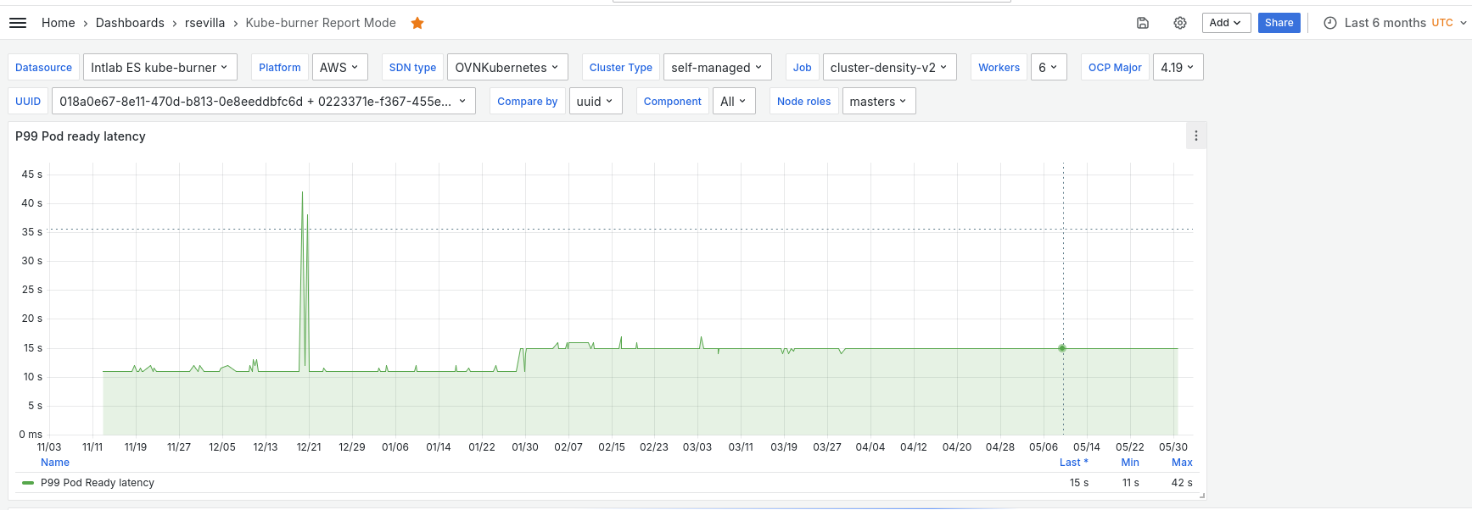Expand the Platform AWS dropdown
Screen dimensions: 1472x510
(x=339, y=68)
